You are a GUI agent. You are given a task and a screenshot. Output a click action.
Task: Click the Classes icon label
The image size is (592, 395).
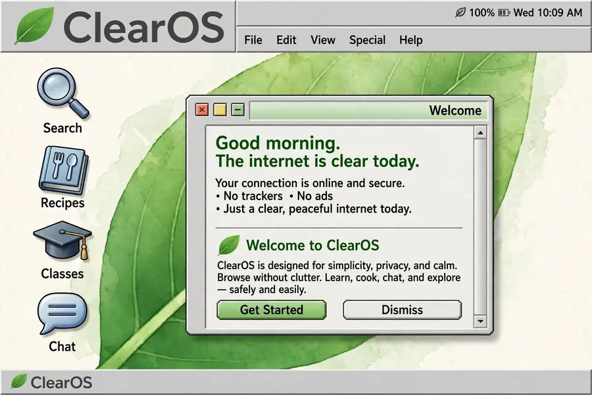pos(62,274)
